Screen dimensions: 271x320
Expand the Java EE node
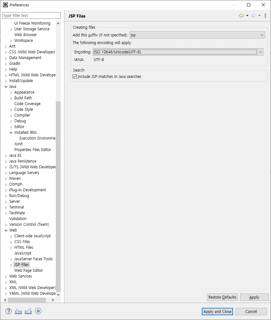6,156
